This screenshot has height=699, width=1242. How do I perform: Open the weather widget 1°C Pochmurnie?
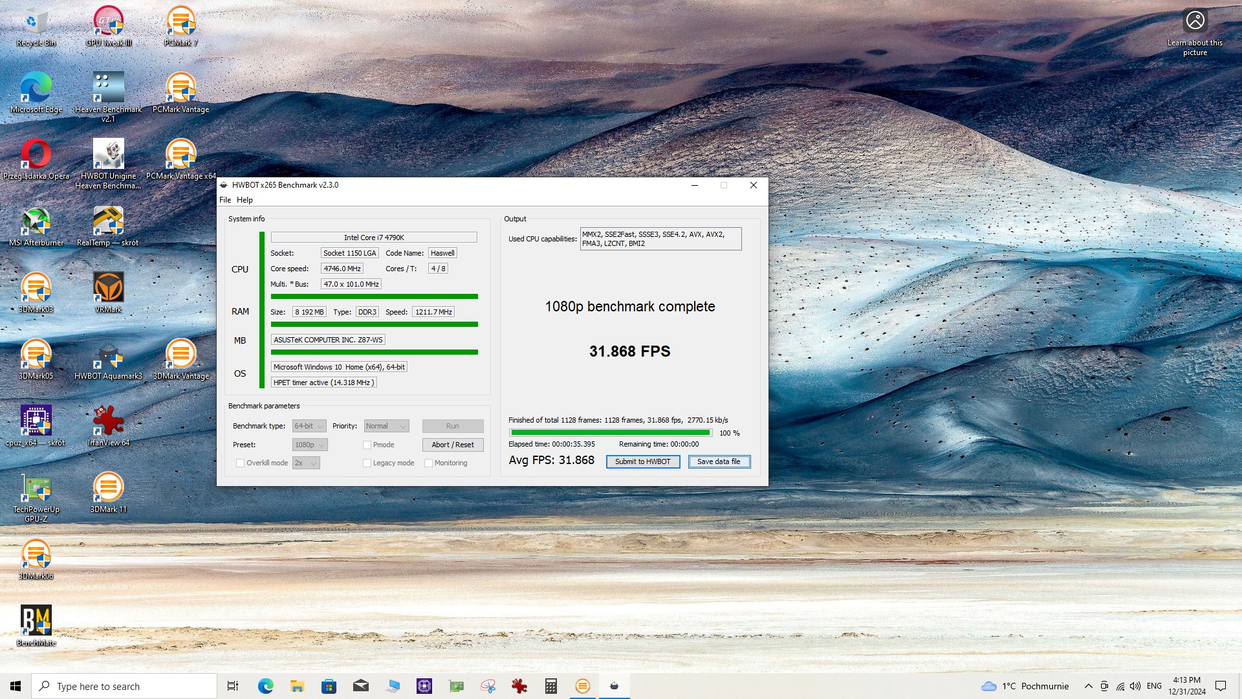click(x=1025, y=686)
